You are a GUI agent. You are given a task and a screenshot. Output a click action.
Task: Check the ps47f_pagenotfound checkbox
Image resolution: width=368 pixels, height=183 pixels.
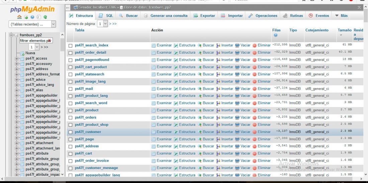[x=70, y=60]
